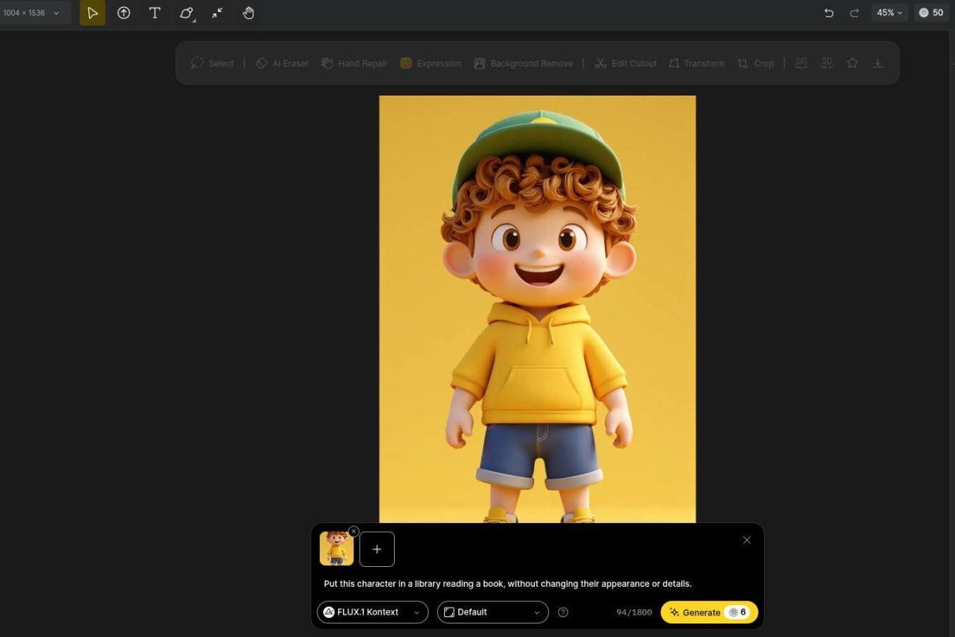The image size is (955, 637).
Task: Open the Hand Repair tool
Action: (353, 63)
